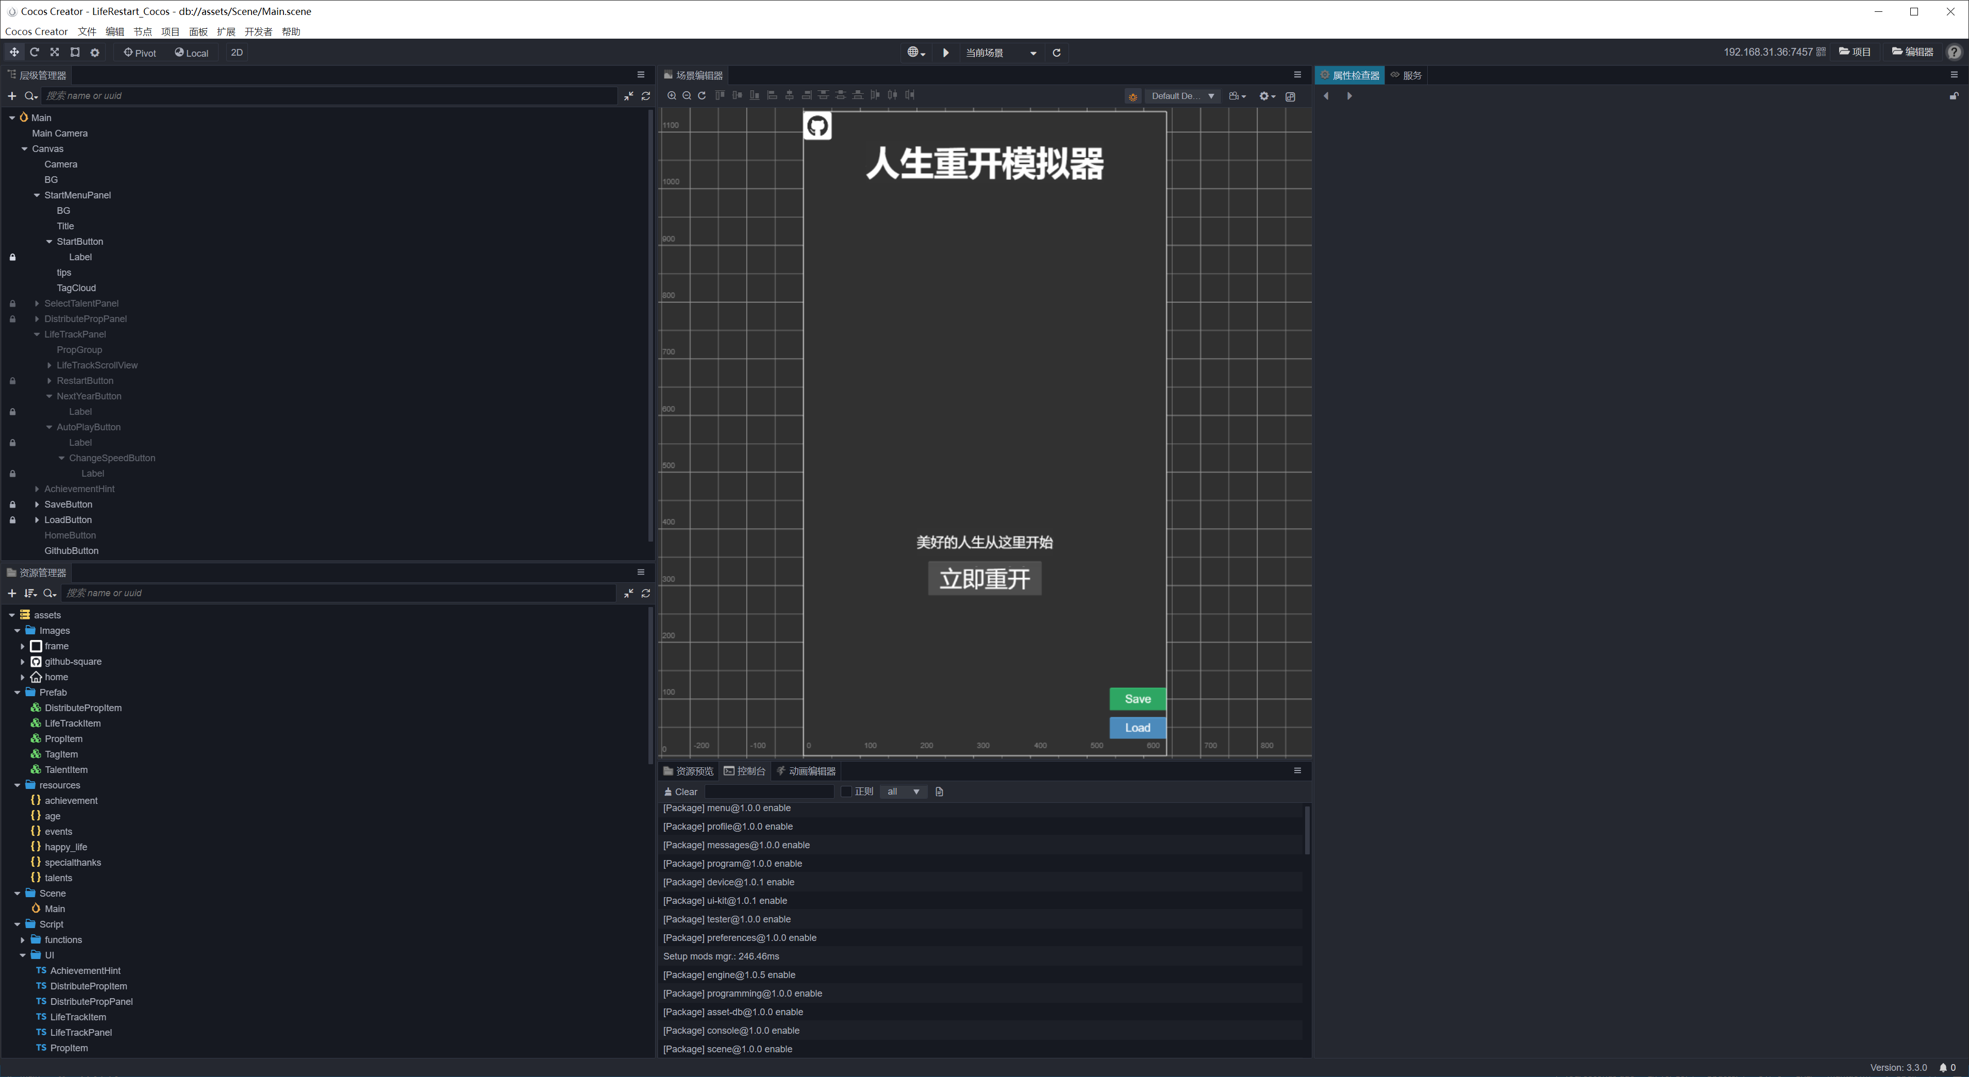Select the Rotate transform tool
Image resolution: width=1969 pixels, height=1077 pixels.
coord(35,52)
